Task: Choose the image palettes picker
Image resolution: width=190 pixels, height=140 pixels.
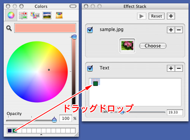Action: [47, 15]
